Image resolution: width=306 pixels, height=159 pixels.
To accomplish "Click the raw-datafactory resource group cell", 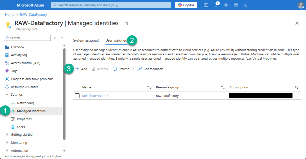I will [167, 96].
